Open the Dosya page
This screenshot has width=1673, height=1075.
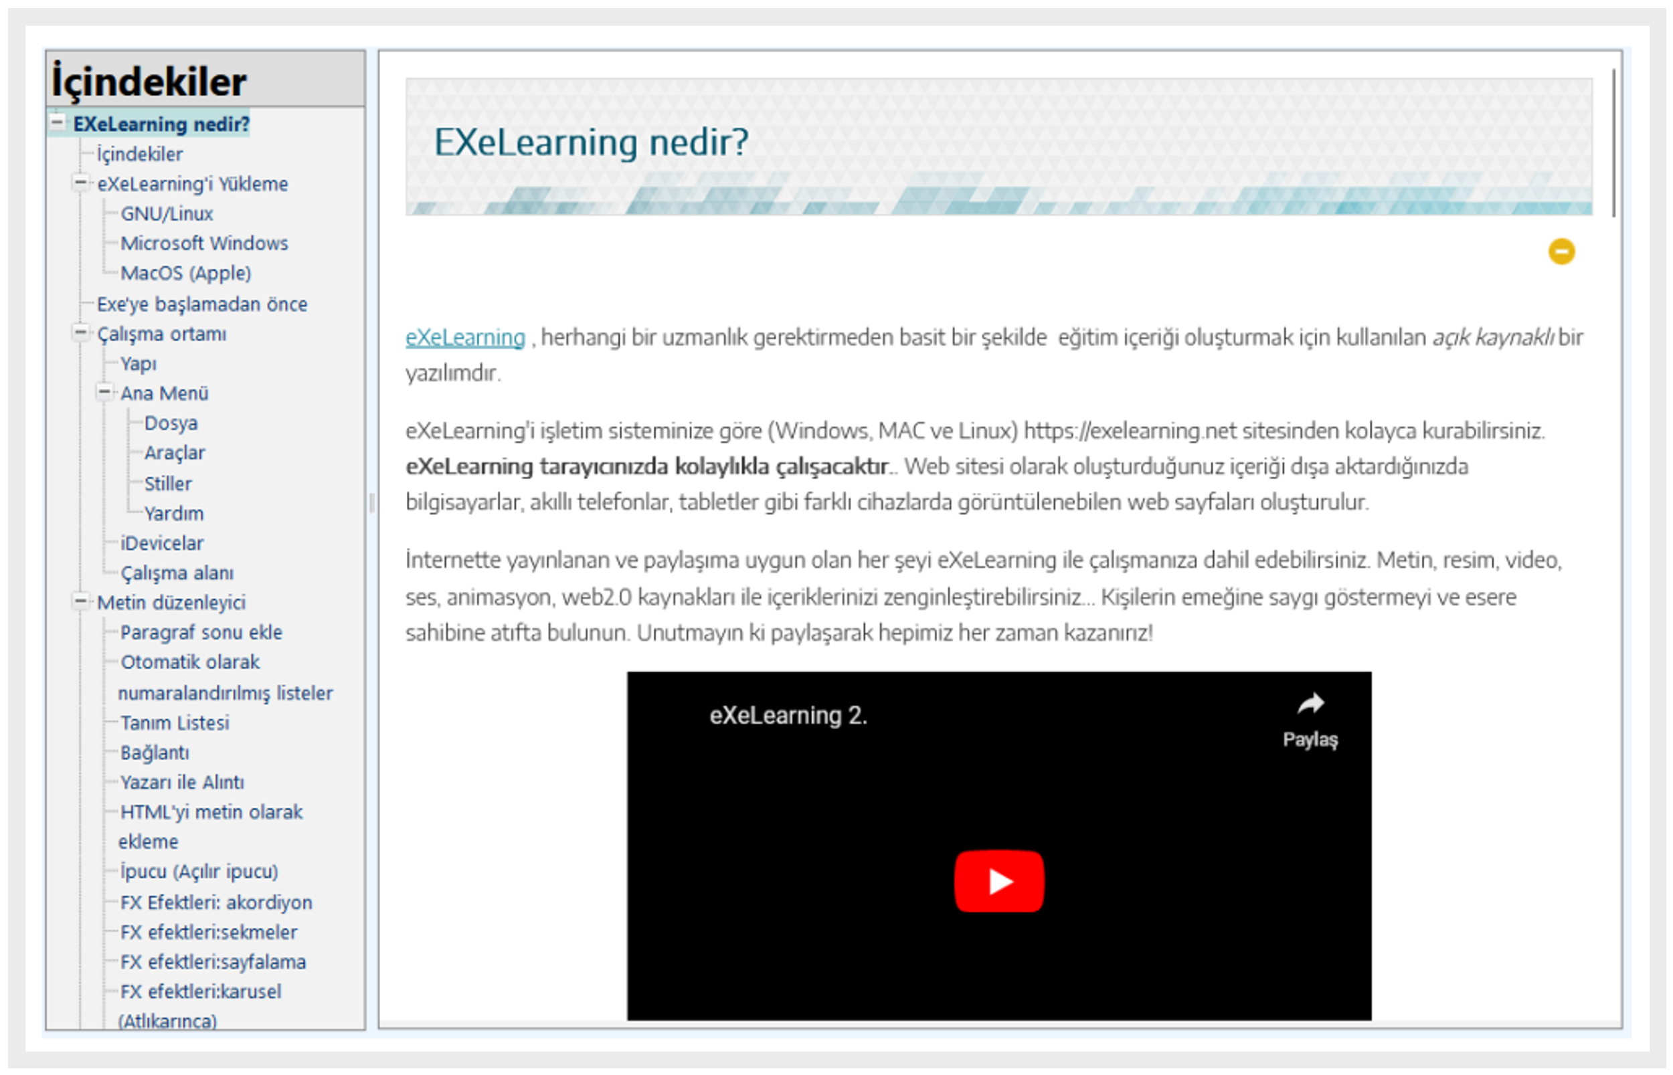pos(171,423)
